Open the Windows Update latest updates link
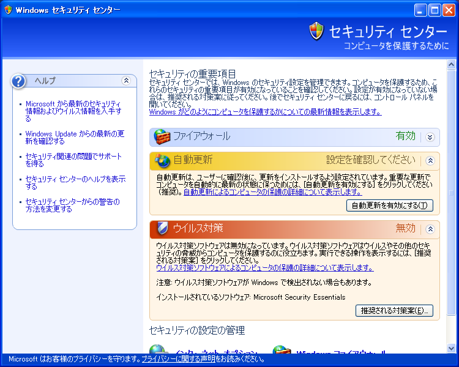Viewport: 459px width, 367px height. (x=75, y=137)
